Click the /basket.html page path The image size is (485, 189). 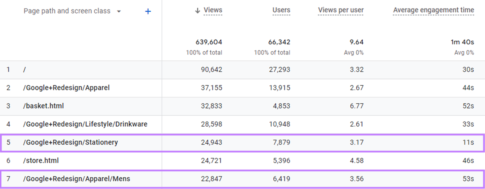coord(43,106)
